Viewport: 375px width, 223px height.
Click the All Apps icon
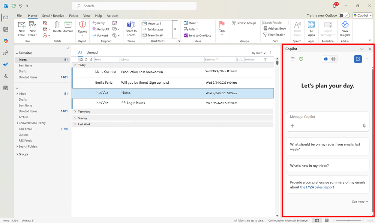(x=311, y=24)
